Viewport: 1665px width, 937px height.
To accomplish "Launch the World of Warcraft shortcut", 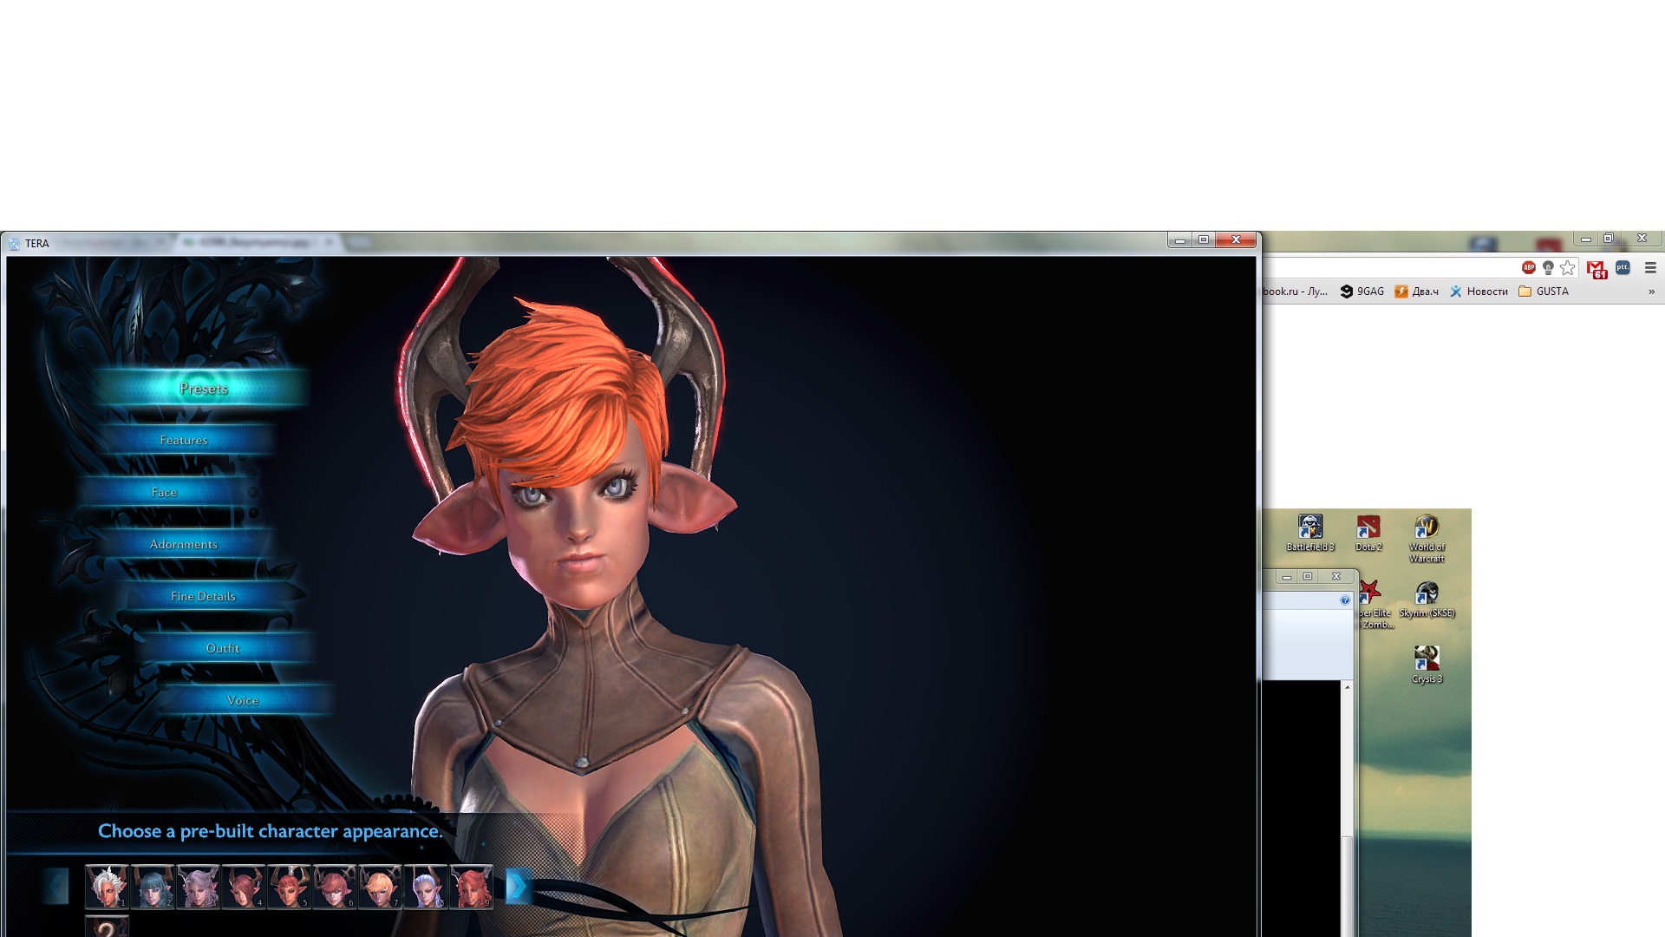I will [1427, 538].
